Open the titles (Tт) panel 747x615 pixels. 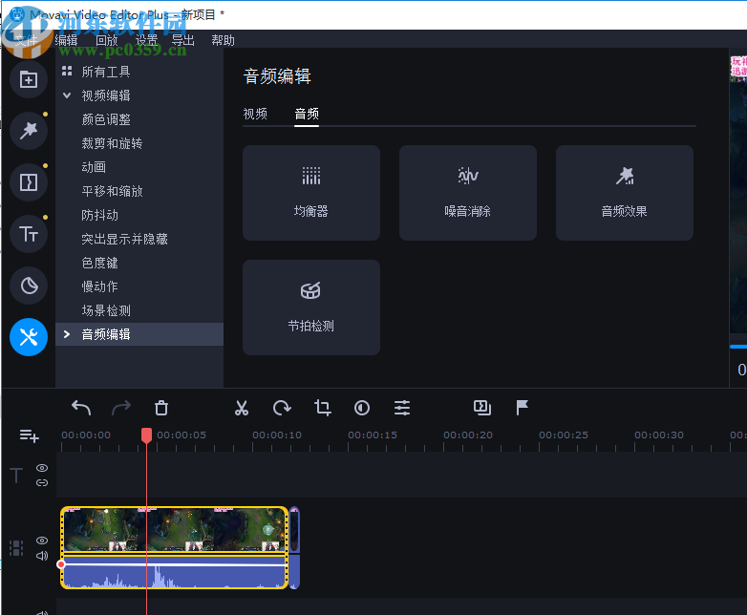pyautogui.click(x=29, y=234)
